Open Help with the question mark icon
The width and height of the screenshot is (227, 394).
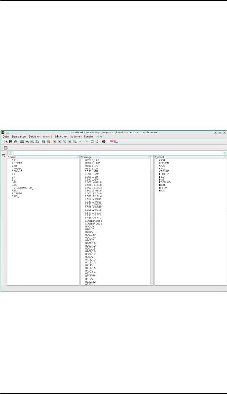[x=104, y=142]
